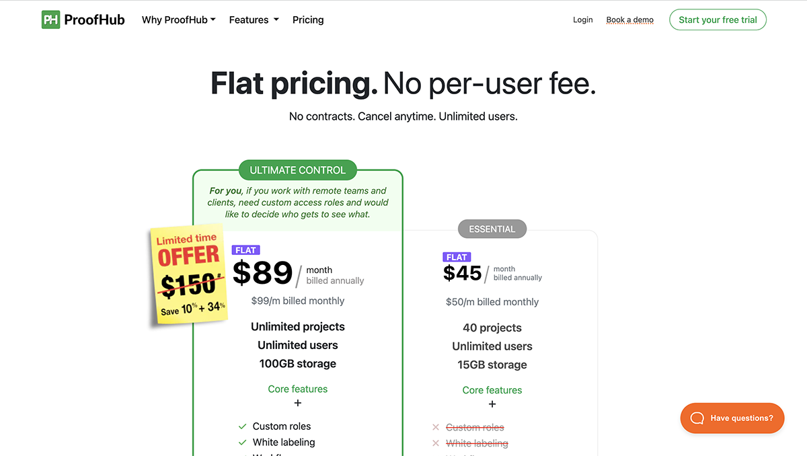Click the red X beside crossed-out Custom roles

tap(437, 427)
